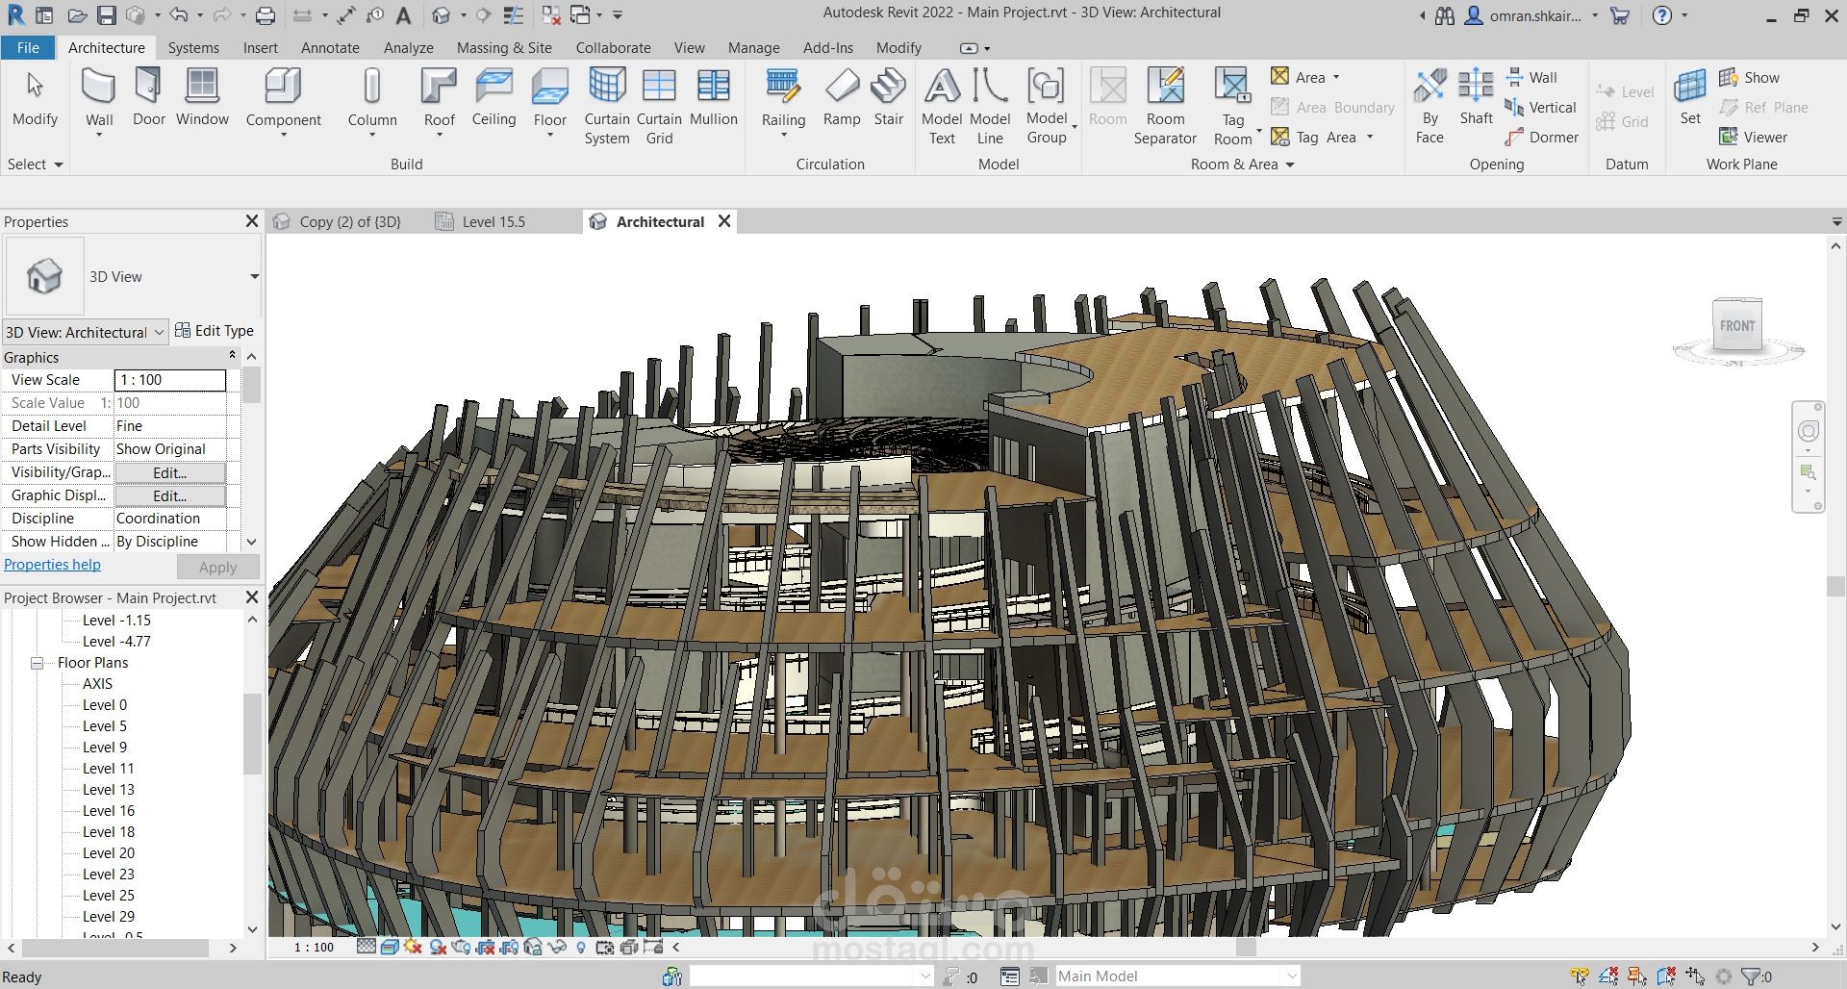Open the Properties help link
1847x989 pixels.
click(52, 564)
